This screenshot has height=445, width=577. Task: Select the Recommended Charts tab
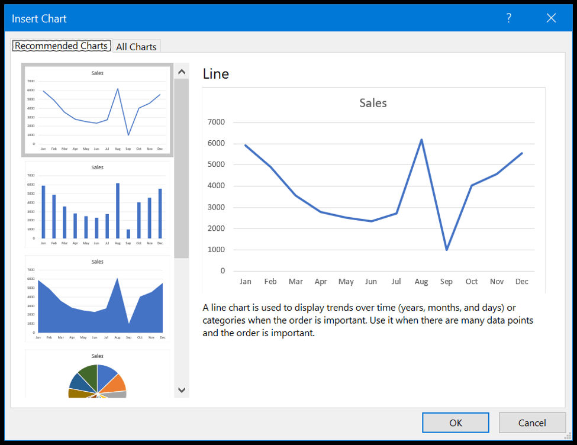pyautogui.click(x=62, y=46)
